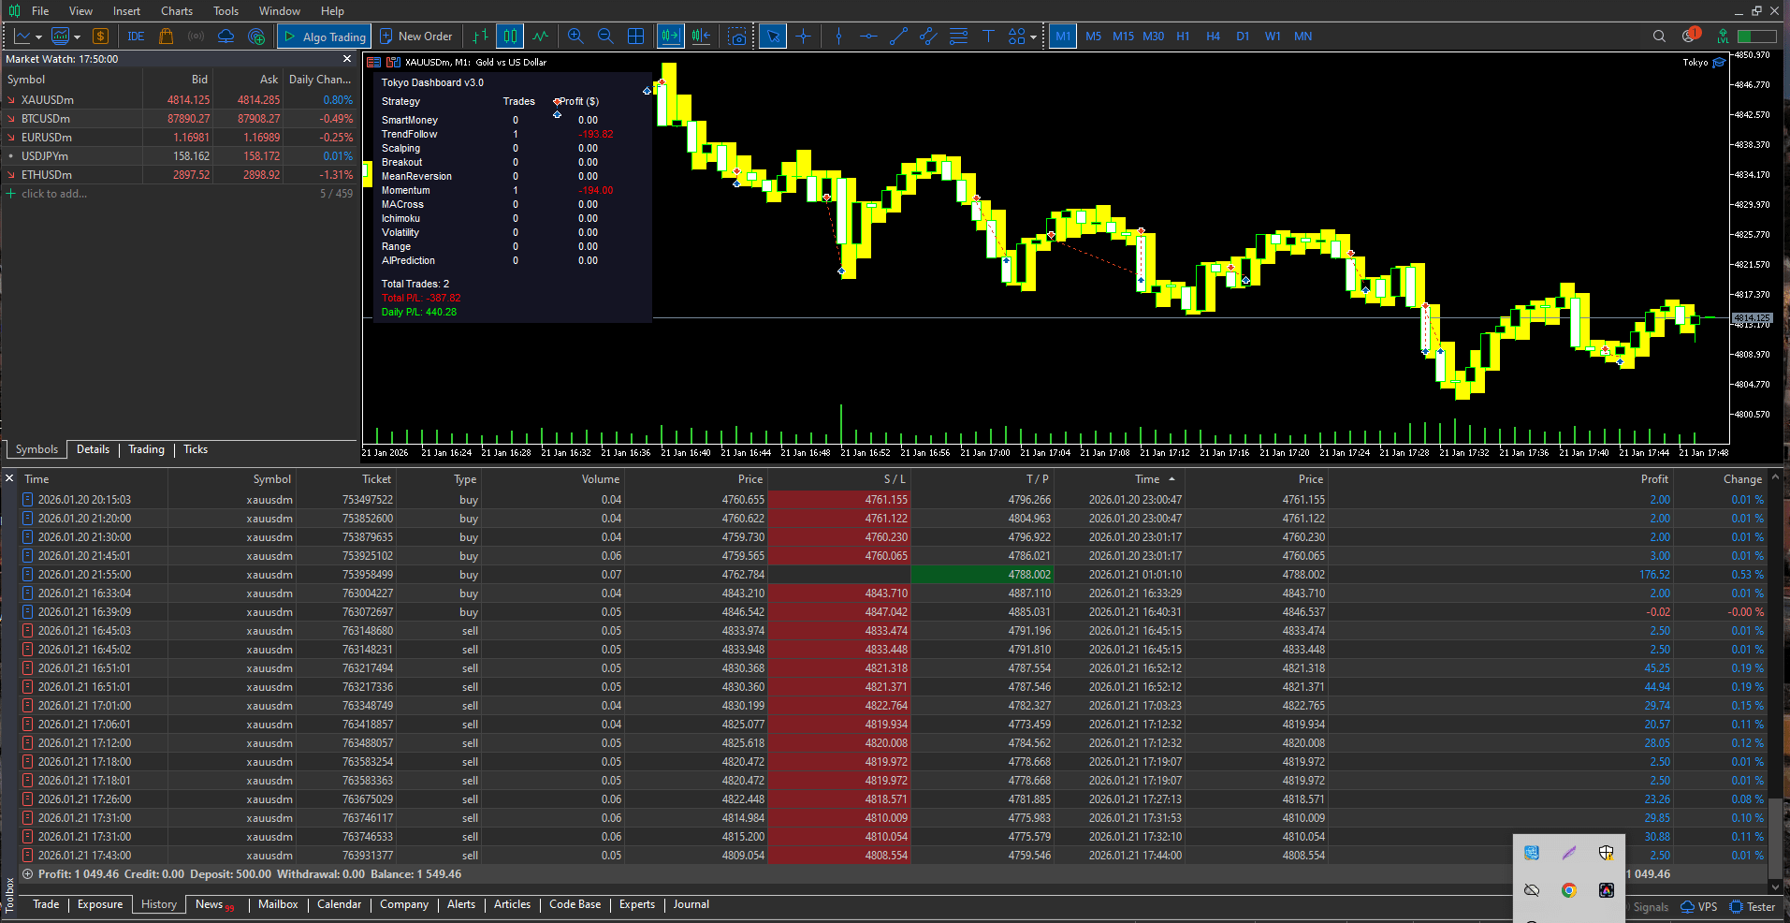Enable chart auto-scroll to latest bars
Screen dimensions: 1790x923
tap(670, 36)
